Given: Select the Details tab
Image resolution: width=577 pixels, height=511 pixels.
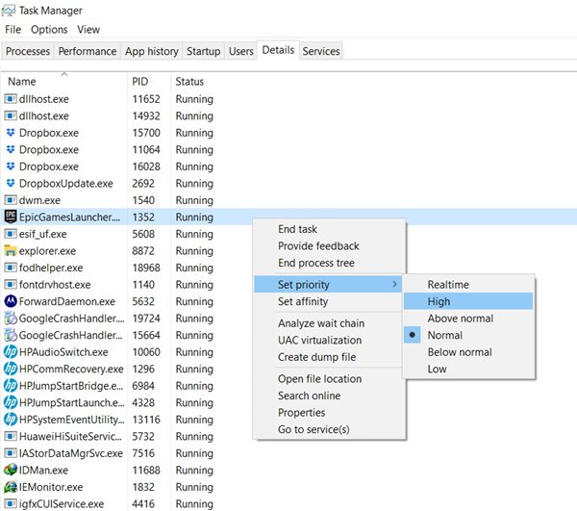Looking at the screenshot, I should pyautogui.click(x=278, y=50).
